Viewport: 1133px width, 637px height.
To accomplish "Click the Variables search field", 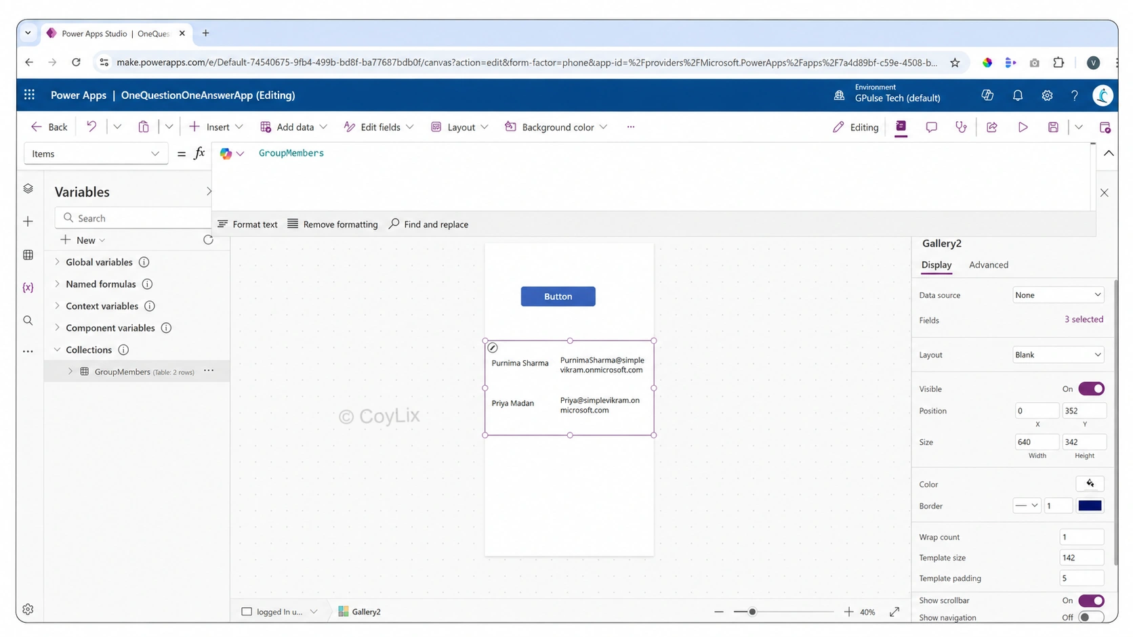I will 133,218.
